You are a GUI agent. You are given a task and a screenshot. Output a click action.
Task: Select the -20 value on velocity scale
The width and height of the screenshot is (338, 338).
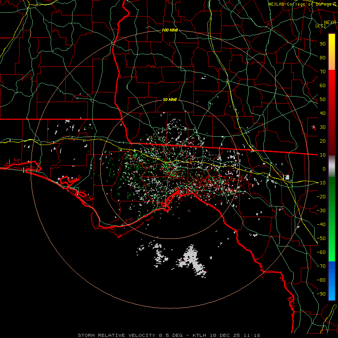point(321,196)
